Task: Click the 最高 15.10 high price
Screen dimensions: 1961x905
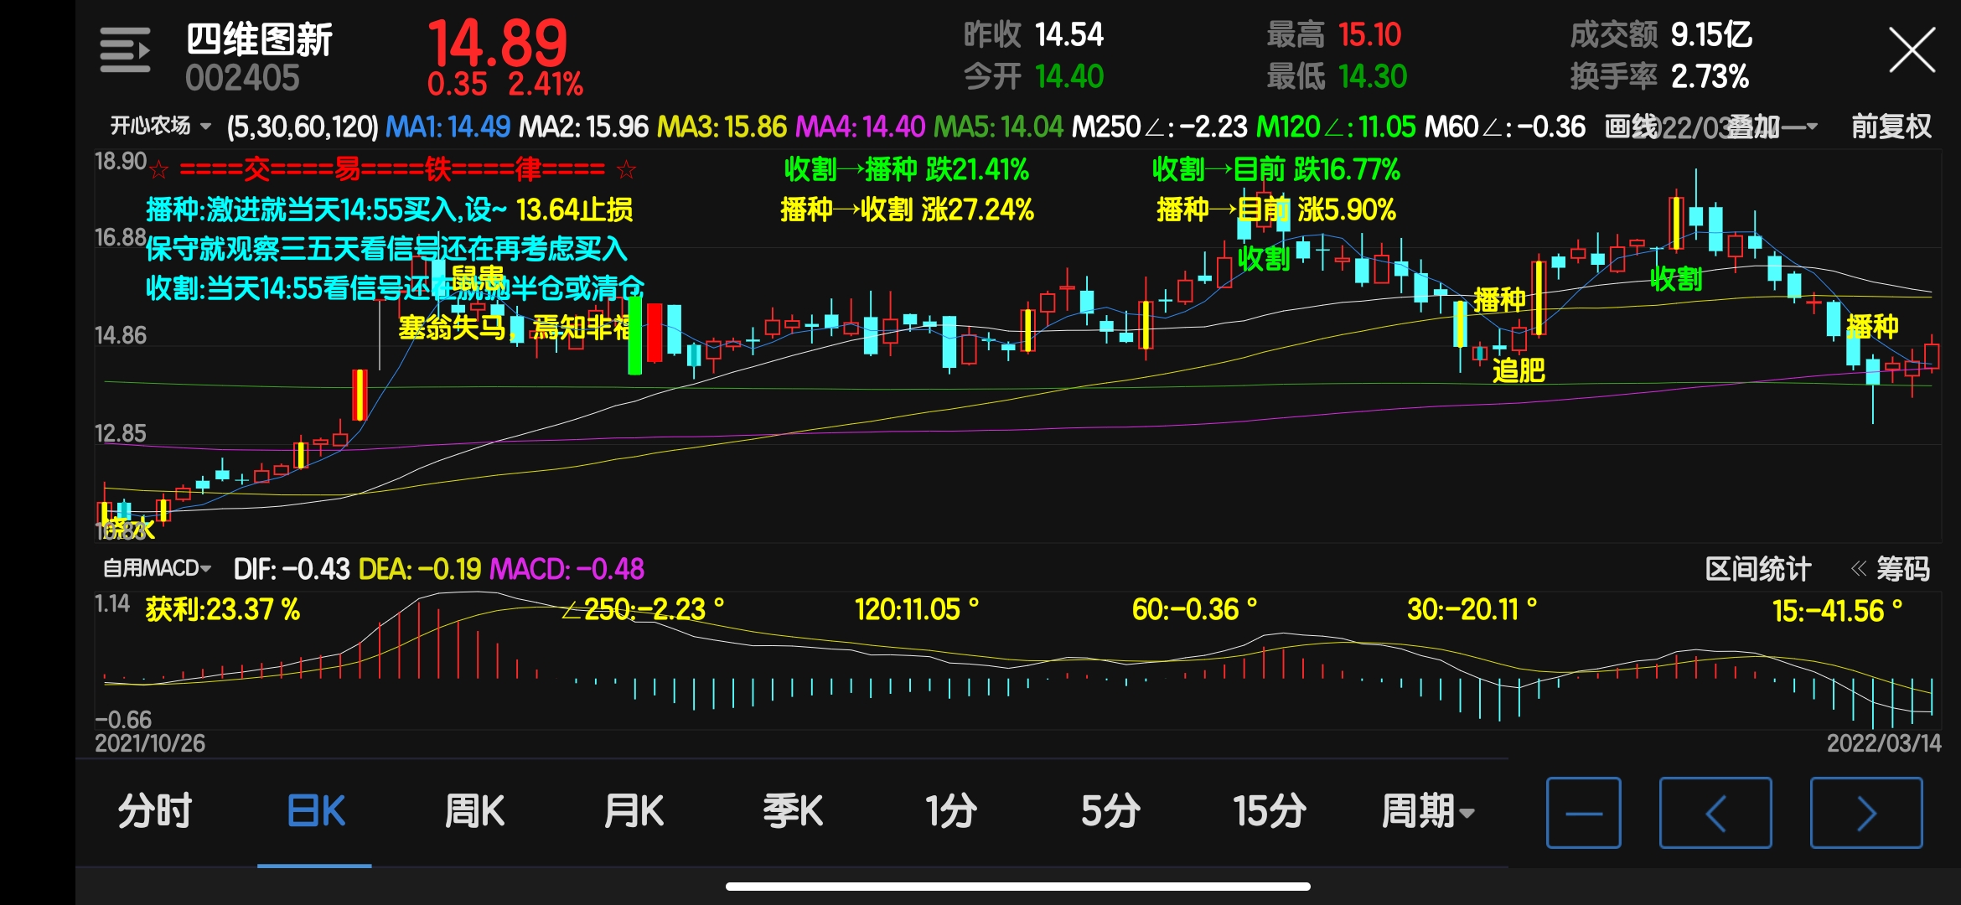Action: click(x=1334, y=34)
